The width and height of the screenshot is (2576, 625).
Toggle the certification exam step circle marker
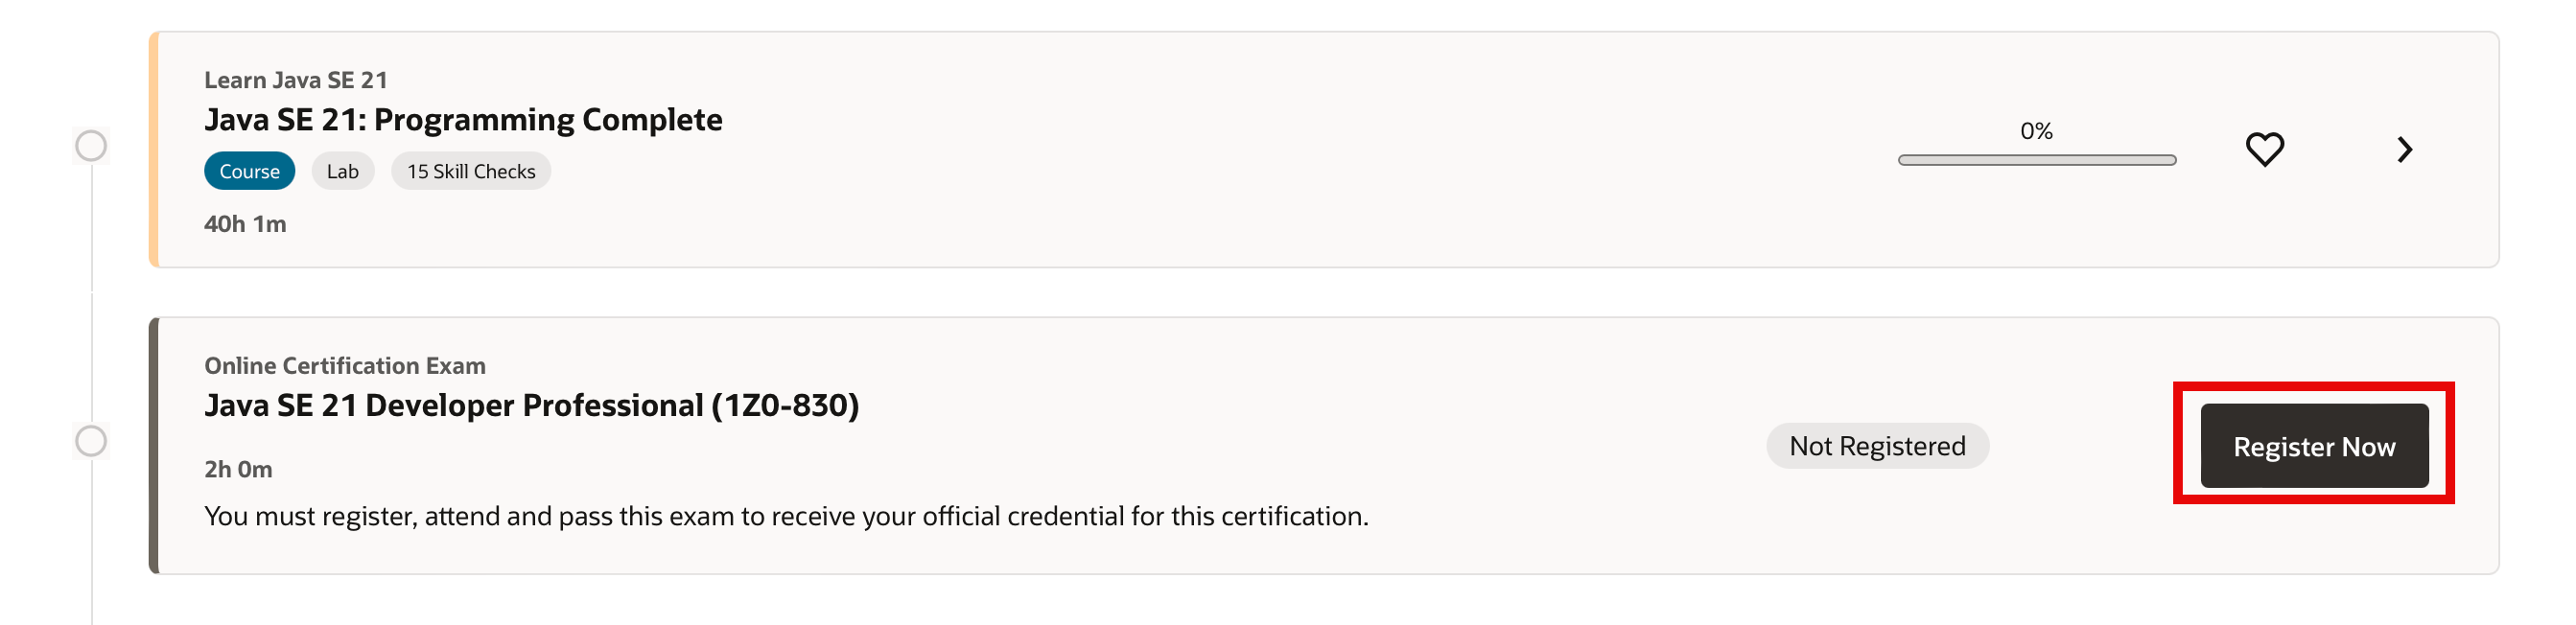coord(91,441)
